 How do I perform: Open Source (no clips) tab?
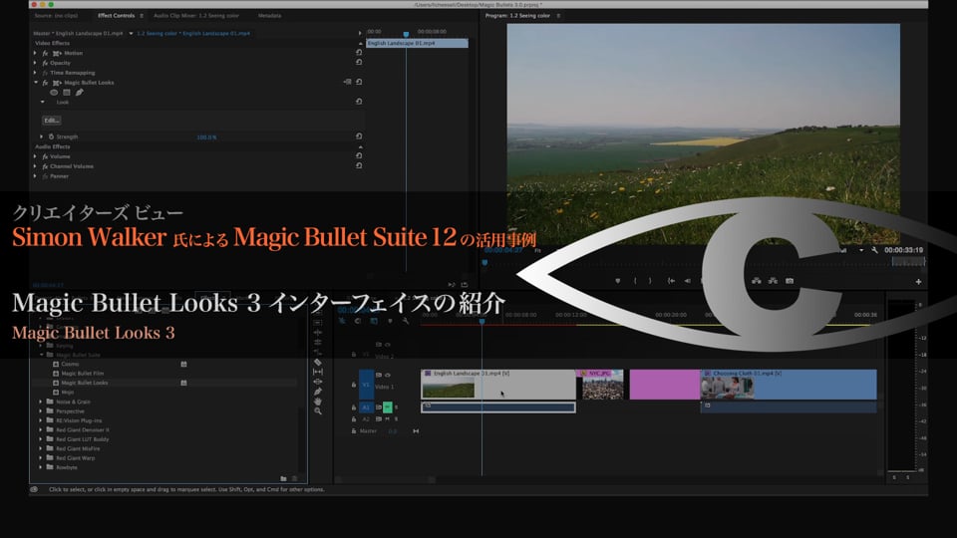click(56, 15)
